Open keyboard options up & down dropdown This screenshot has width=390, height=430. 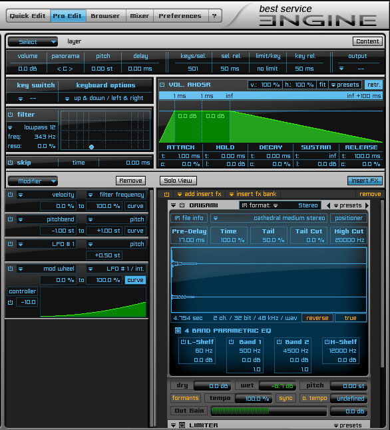tap(67, 99)
